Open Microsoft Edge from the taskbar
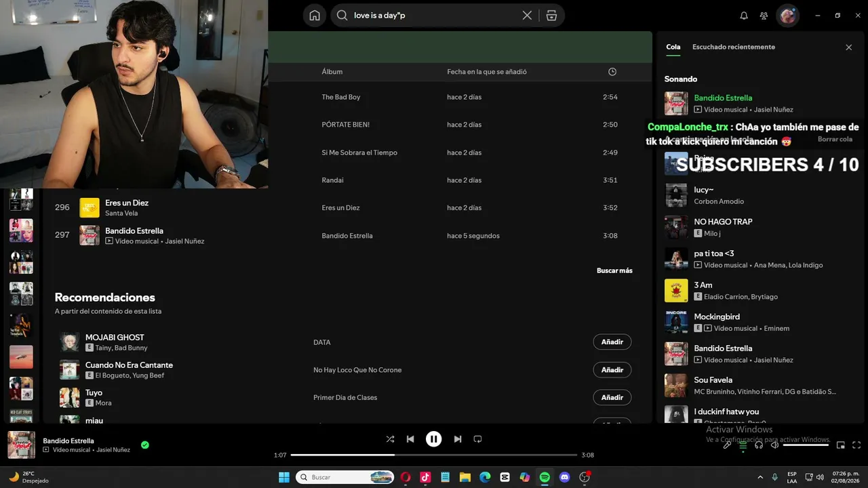 [x=485, y=477]
